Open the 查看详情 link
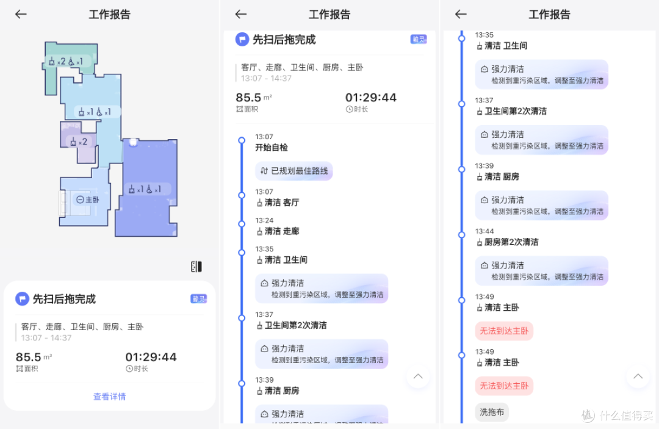 coord(110,396)
